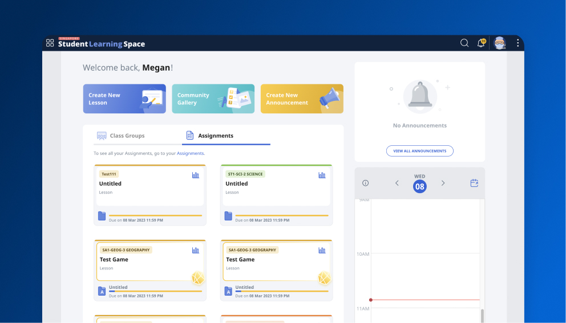The width and height of the screenshot is (566, 323).
Task: Select the Wednesday 08 date circle
Action: pyautogui.click(x=420, y=186)
